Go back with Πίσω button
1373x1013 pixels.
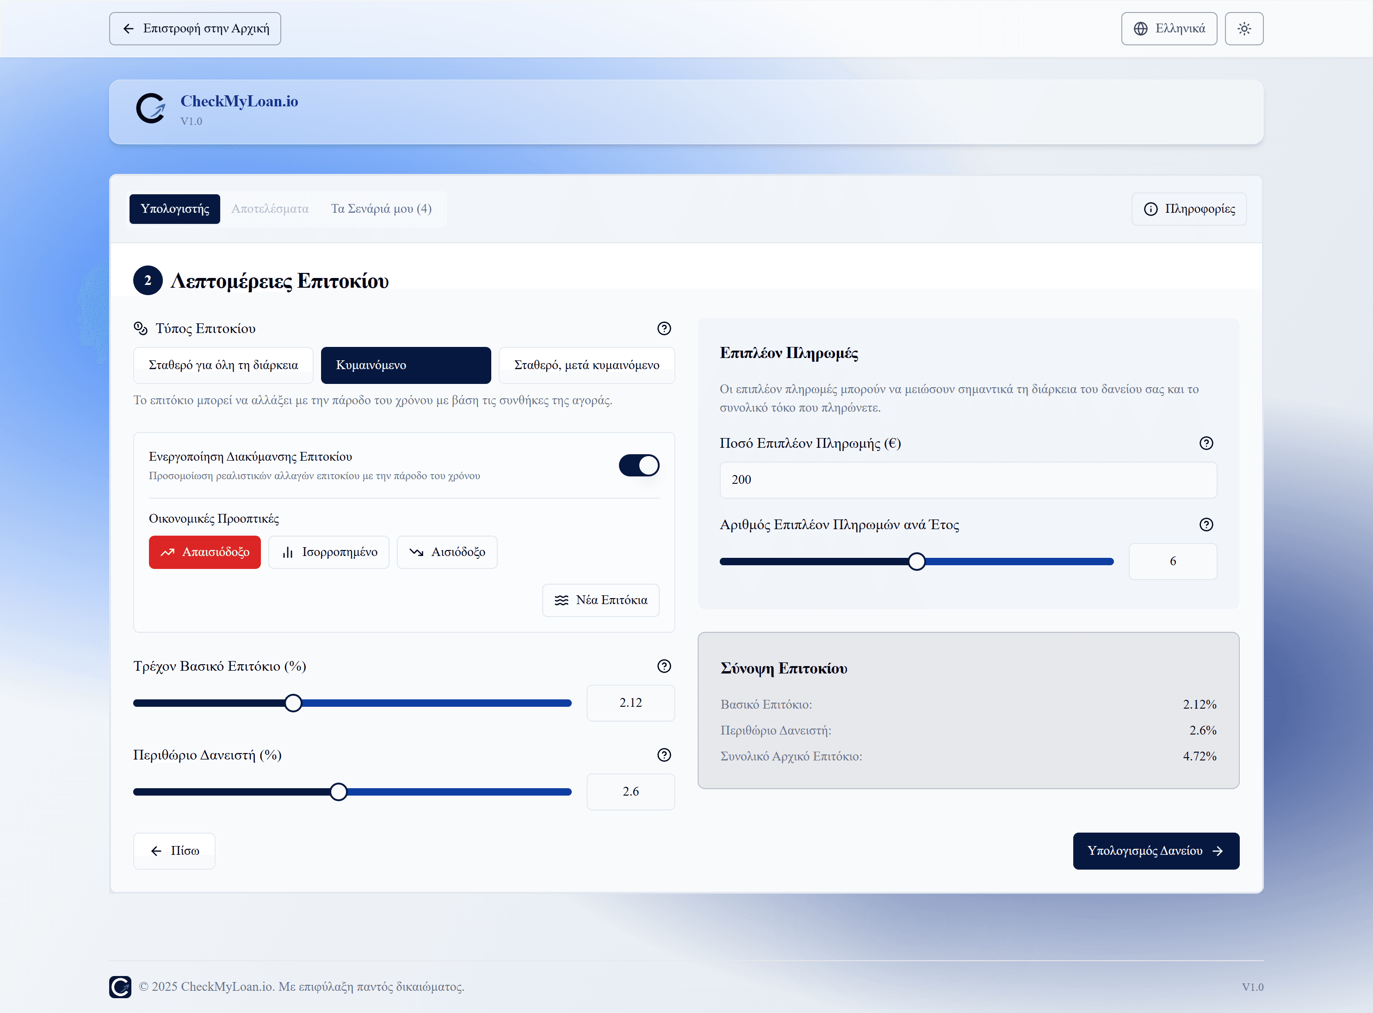[174, 851]
